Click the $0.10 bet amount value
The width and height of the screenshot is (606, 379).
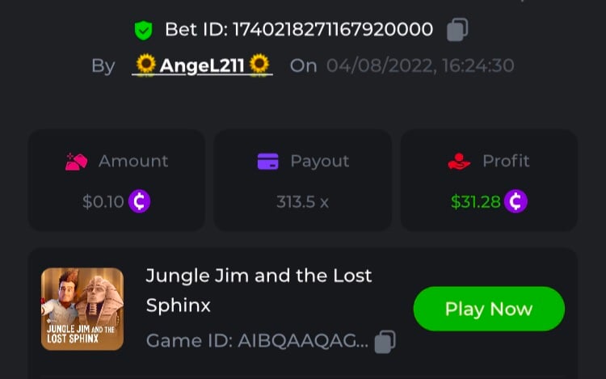click(x=103, y=202)
